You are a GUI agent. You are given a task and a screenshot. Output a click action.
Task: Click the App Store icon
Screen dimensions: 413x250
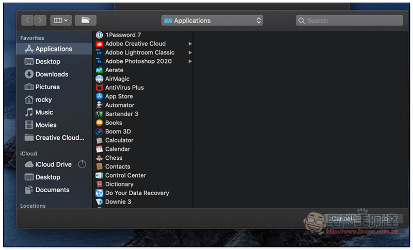pyautogui.click(x=99, y=96)
